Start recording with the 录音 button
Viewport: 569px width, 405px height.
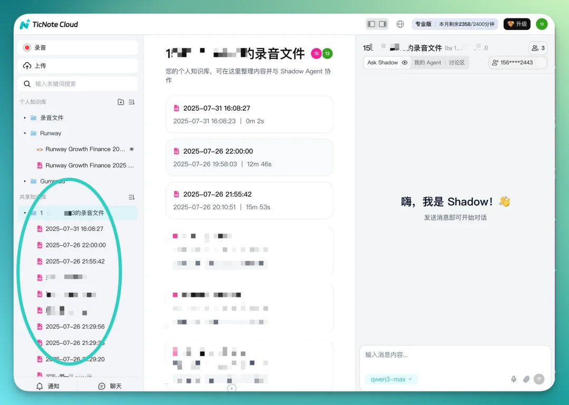(77, 47)
